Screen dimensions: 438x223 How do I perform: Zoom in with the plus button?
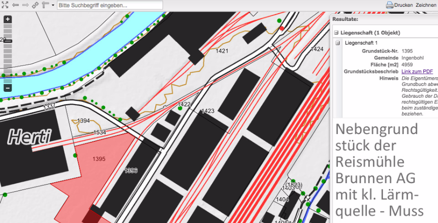click(x=8, y=19)
